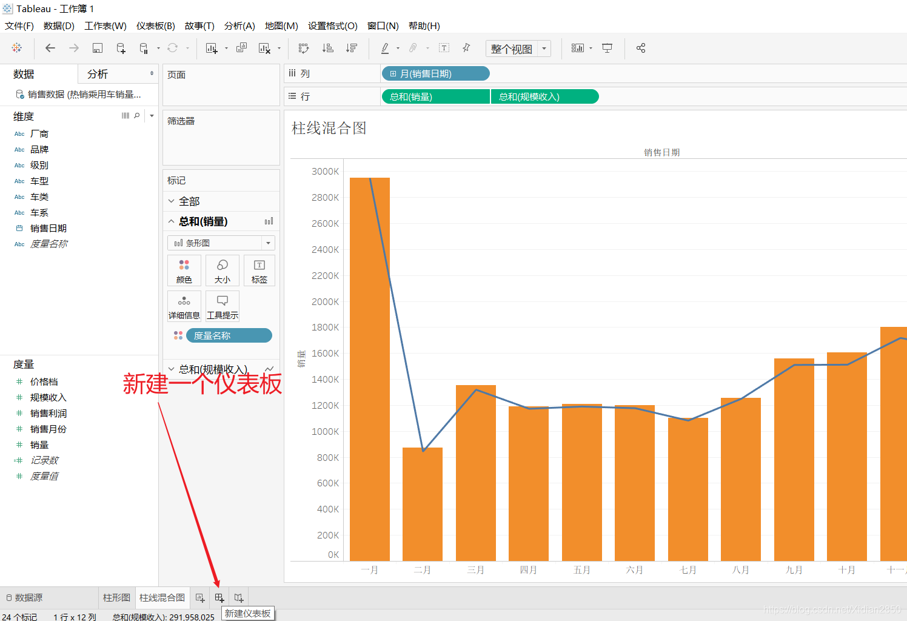Open the clear sheet dropdown arrow
Viewport: 907px width, 621px height.
click(x=279, y=48)
